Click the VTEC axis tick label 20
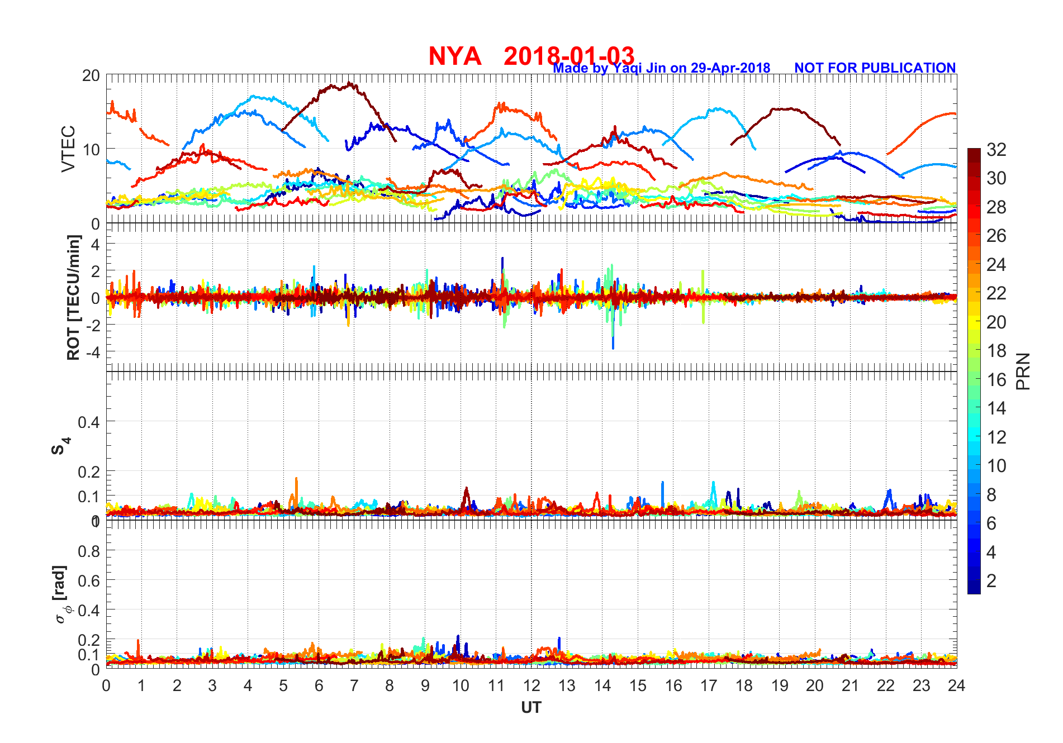1063x743 pixels. point(91,75)
